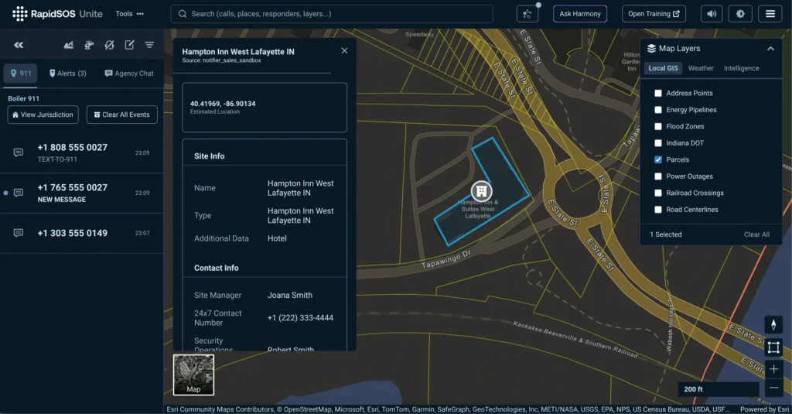The width and height of the screenshot is (792, 414).
Task: Open the hamburger menu in top bar
Action: tap(770, 14)
